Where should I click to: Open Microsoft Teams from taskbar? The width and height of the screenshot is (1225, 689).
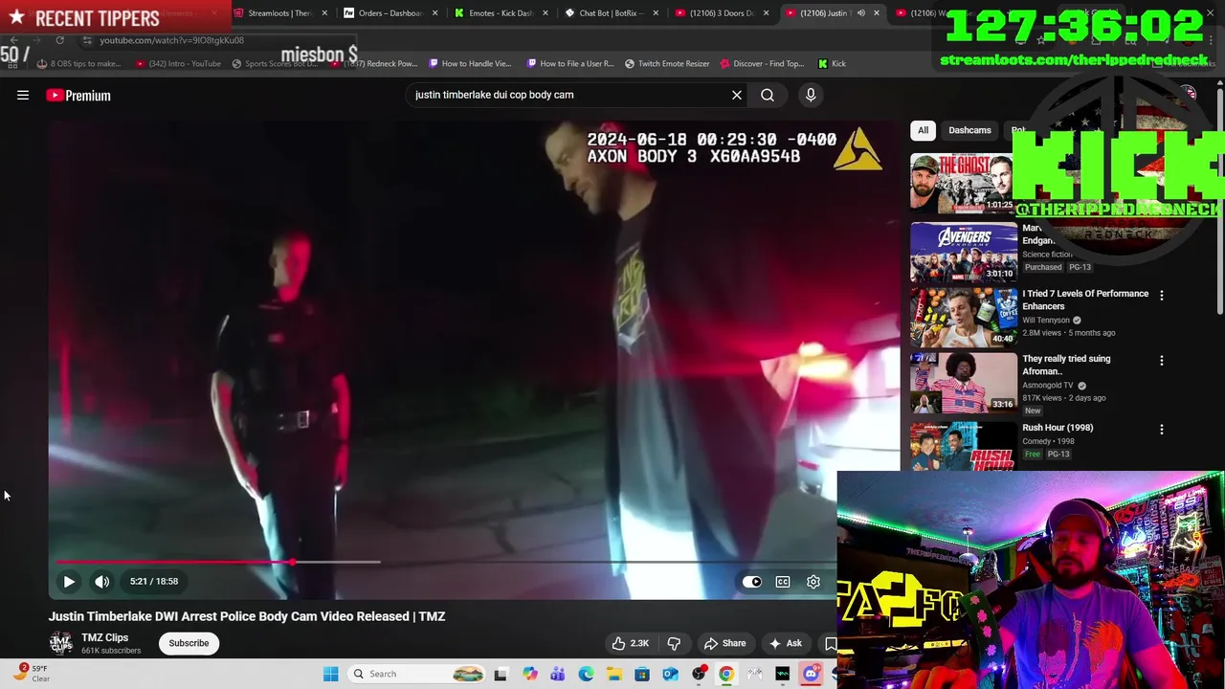coord(558,674)
